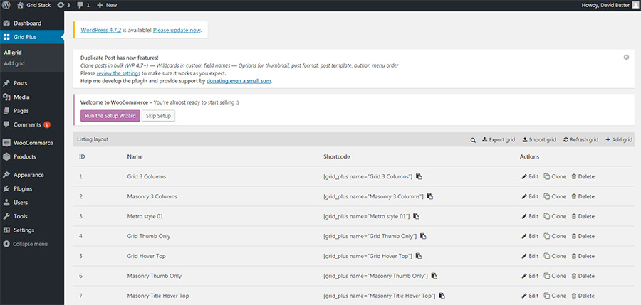
Task: Copy shortcode for Grid 3 Columns
Action: point(419,176)
